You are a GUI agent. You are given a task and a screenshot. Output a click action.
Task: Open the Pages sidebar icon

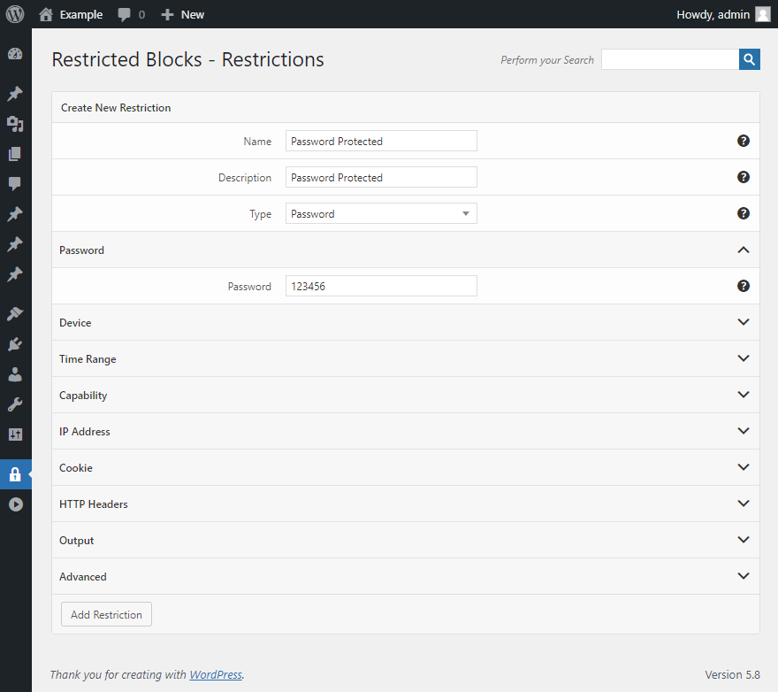tap(15, 153)
